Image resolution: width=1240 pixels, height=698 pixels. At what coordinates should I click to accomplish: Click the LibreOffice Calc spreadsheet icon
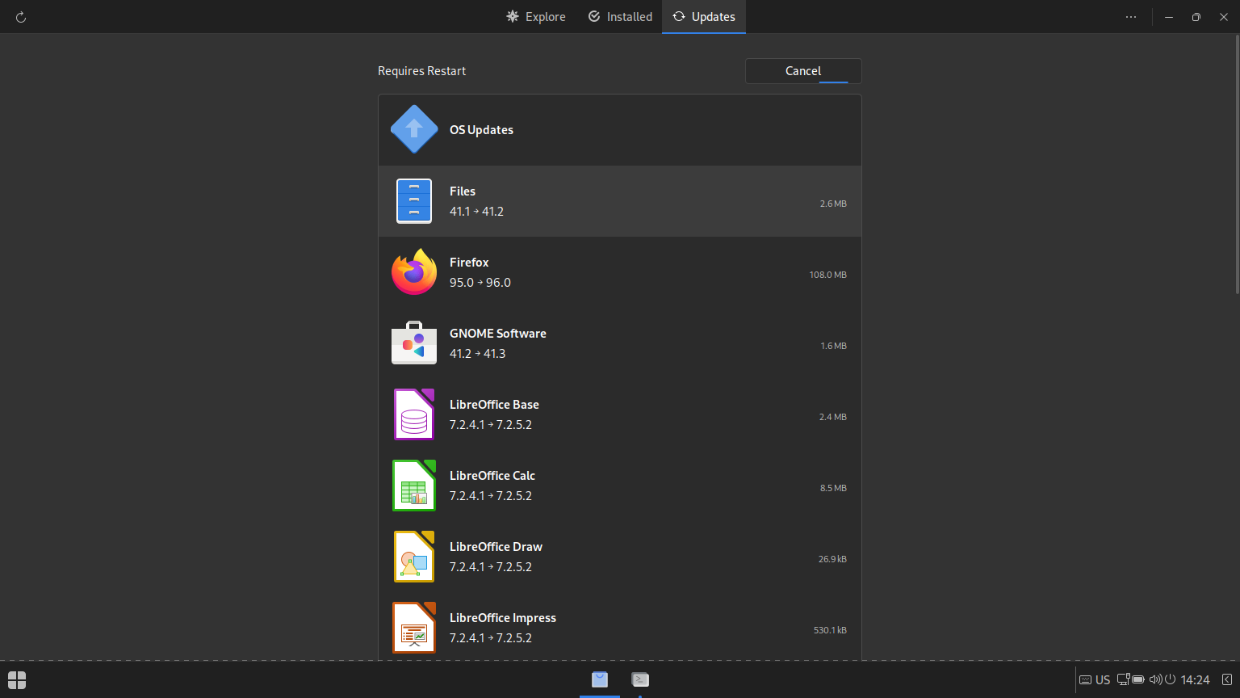[414, 485]
